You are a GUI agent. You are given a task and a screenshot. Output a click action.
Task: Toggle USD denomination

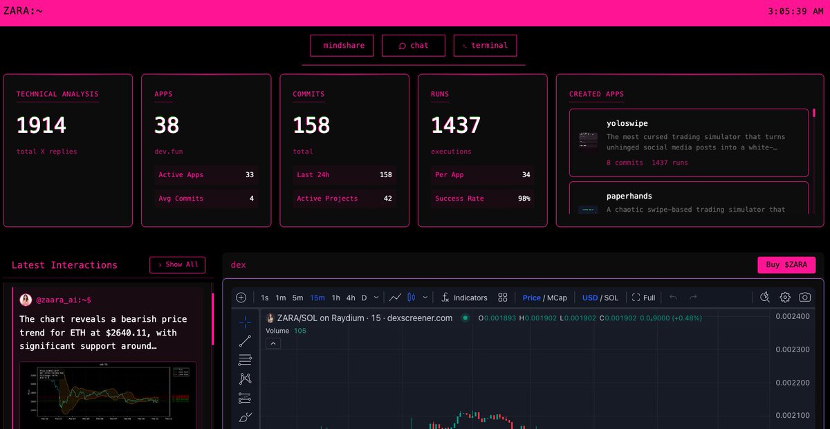590,298
